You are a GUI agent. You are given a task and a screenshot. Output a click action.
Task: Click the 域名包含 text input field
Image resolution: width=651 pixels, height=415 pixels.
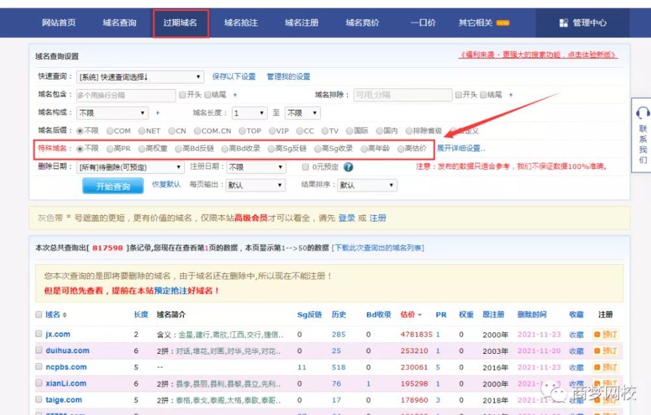(x=126, y=96)
